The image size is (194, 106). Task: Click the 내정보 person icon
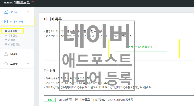6,54
